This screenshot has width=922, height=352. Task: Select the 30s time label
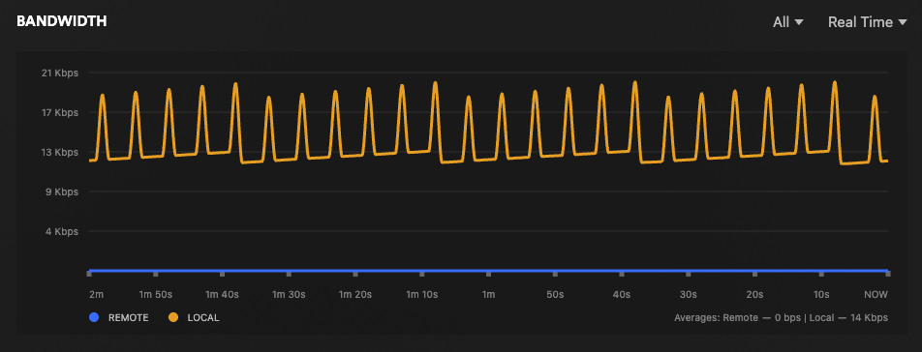click(688, 294)
